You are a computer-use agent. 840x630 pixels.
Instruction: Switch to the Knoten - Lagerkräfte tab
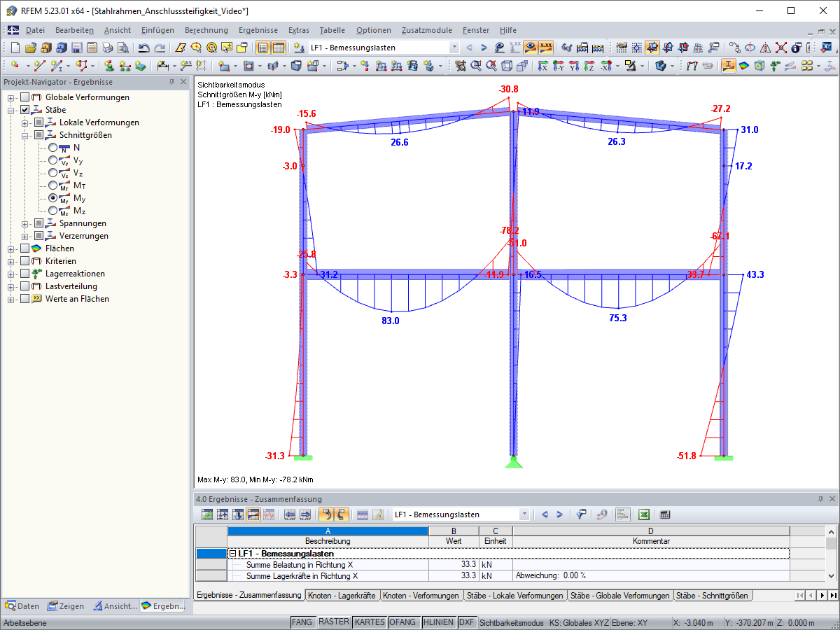point(343,596)
